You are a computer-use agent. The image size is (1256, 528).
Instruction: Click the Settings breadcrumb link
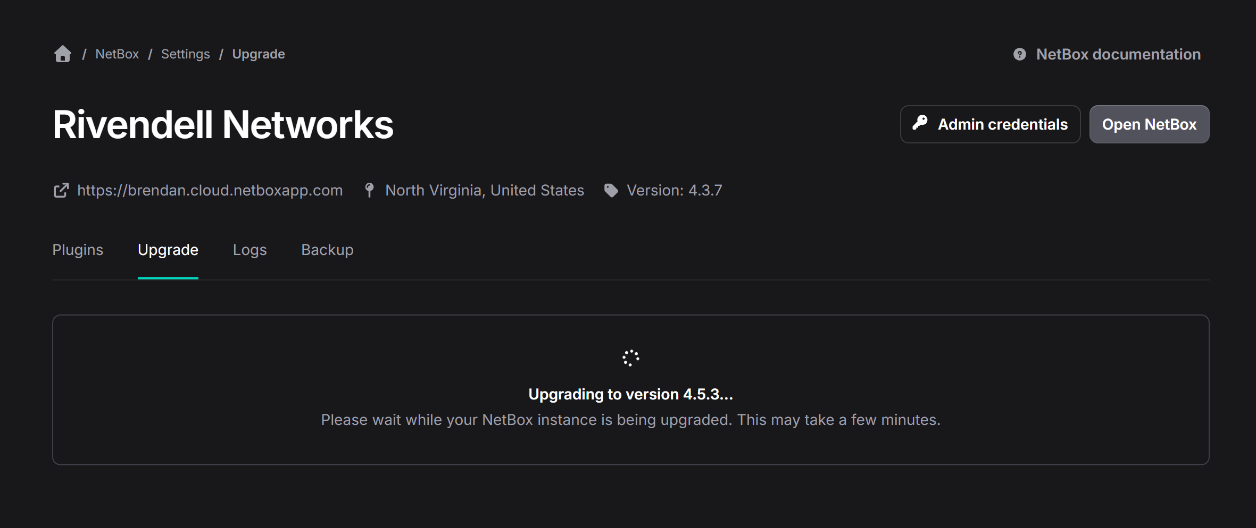coord(185,54)
